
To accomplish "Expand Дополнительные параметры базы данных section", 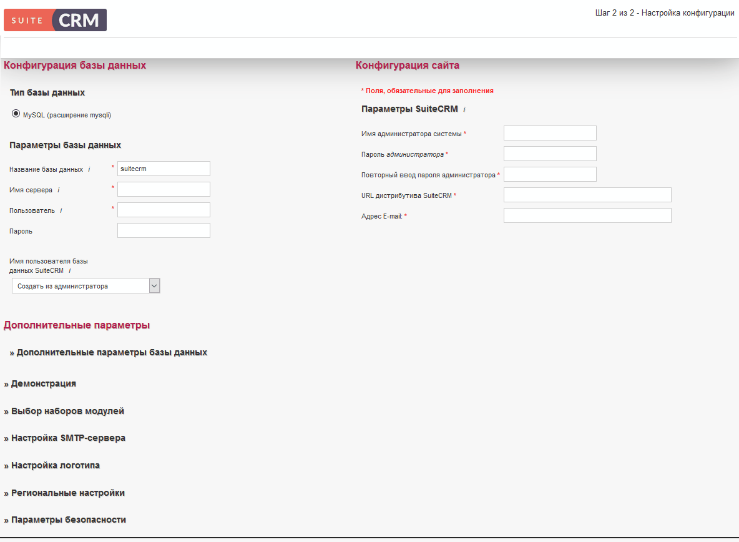I will (x=108, y=352).
